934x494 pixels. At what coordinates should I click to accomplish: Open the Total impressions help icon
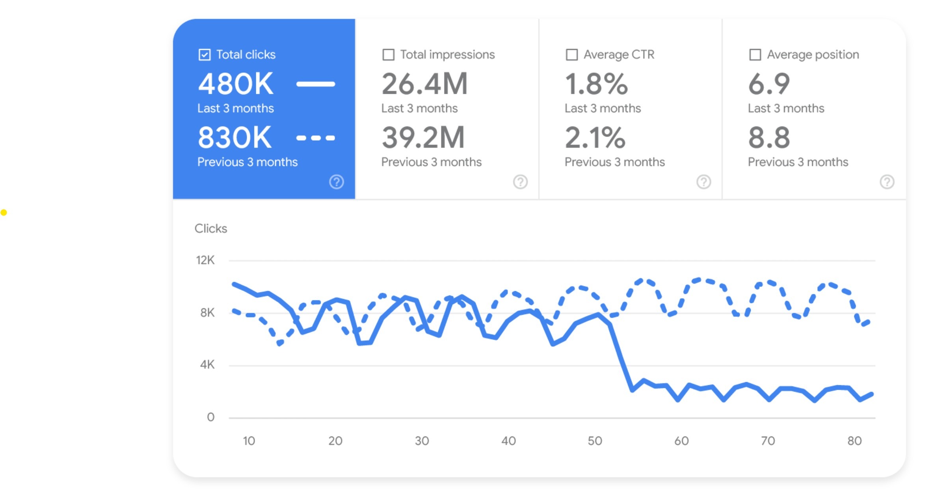[520, 182]
